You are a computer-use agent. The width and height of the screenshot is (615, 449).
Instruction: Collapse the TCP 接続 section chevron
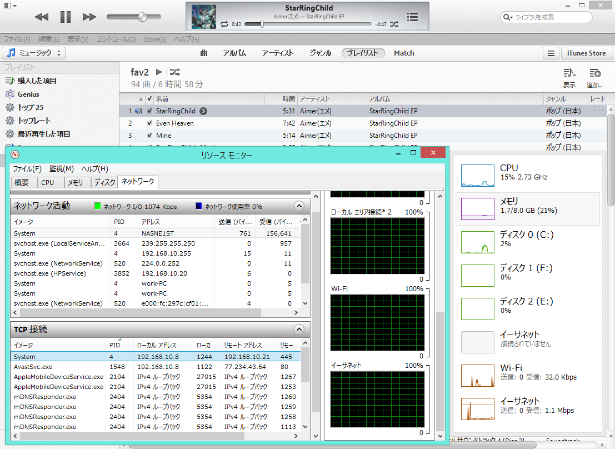click(x=299, y=330)
